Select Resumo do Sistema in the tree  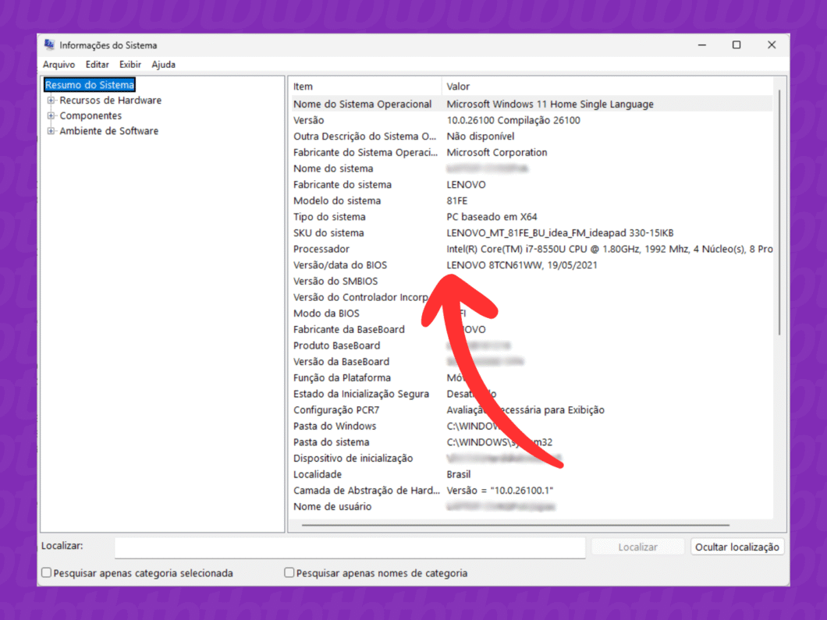tap(88, 84)
